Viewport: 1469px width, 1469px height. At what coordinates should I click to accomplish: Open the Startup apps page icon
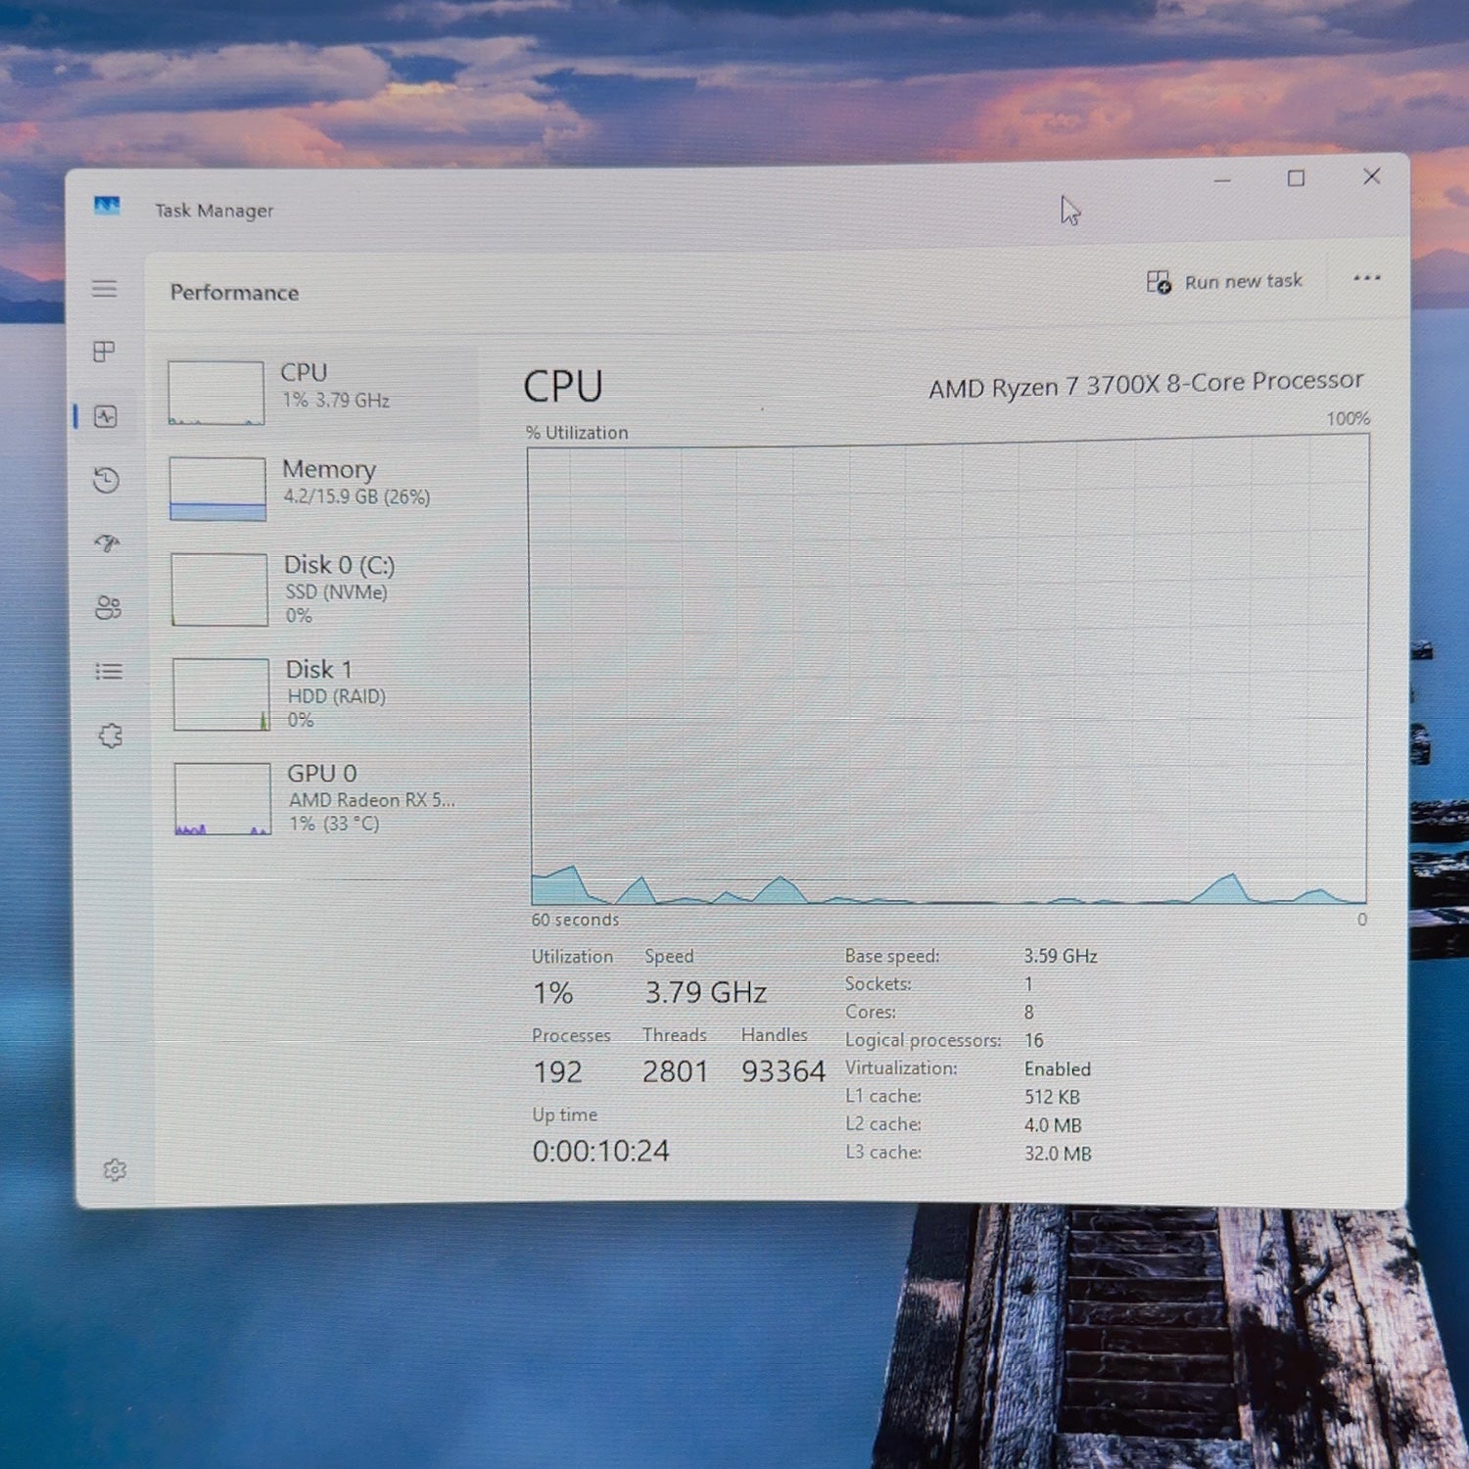pyautogui.click(x=107, y=543)
